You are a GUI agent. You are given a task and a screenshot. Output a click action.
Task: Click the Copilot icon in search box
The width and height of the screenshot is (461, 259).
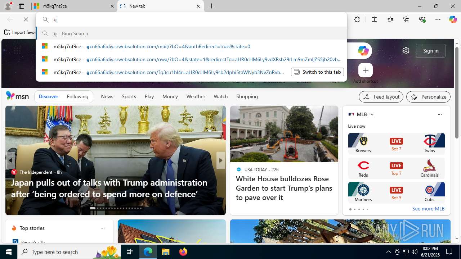[x=363, y=51]
